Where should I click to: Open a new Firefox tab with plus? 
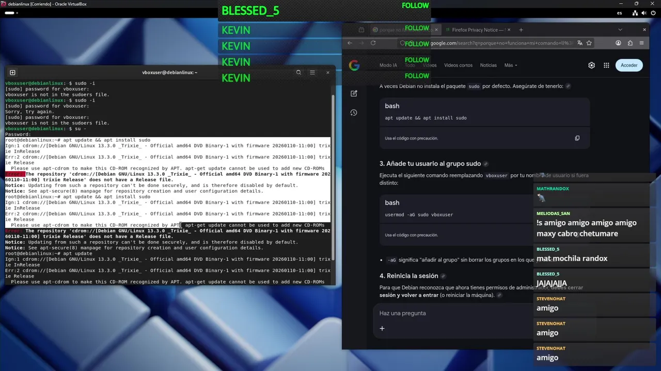(x=521, y=30)
